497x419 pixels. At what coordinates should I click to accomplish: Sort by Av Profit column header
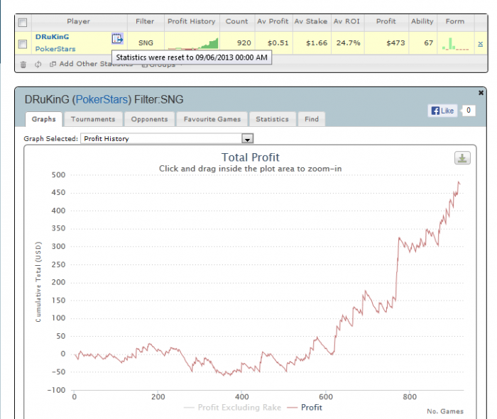pos(273,21)
